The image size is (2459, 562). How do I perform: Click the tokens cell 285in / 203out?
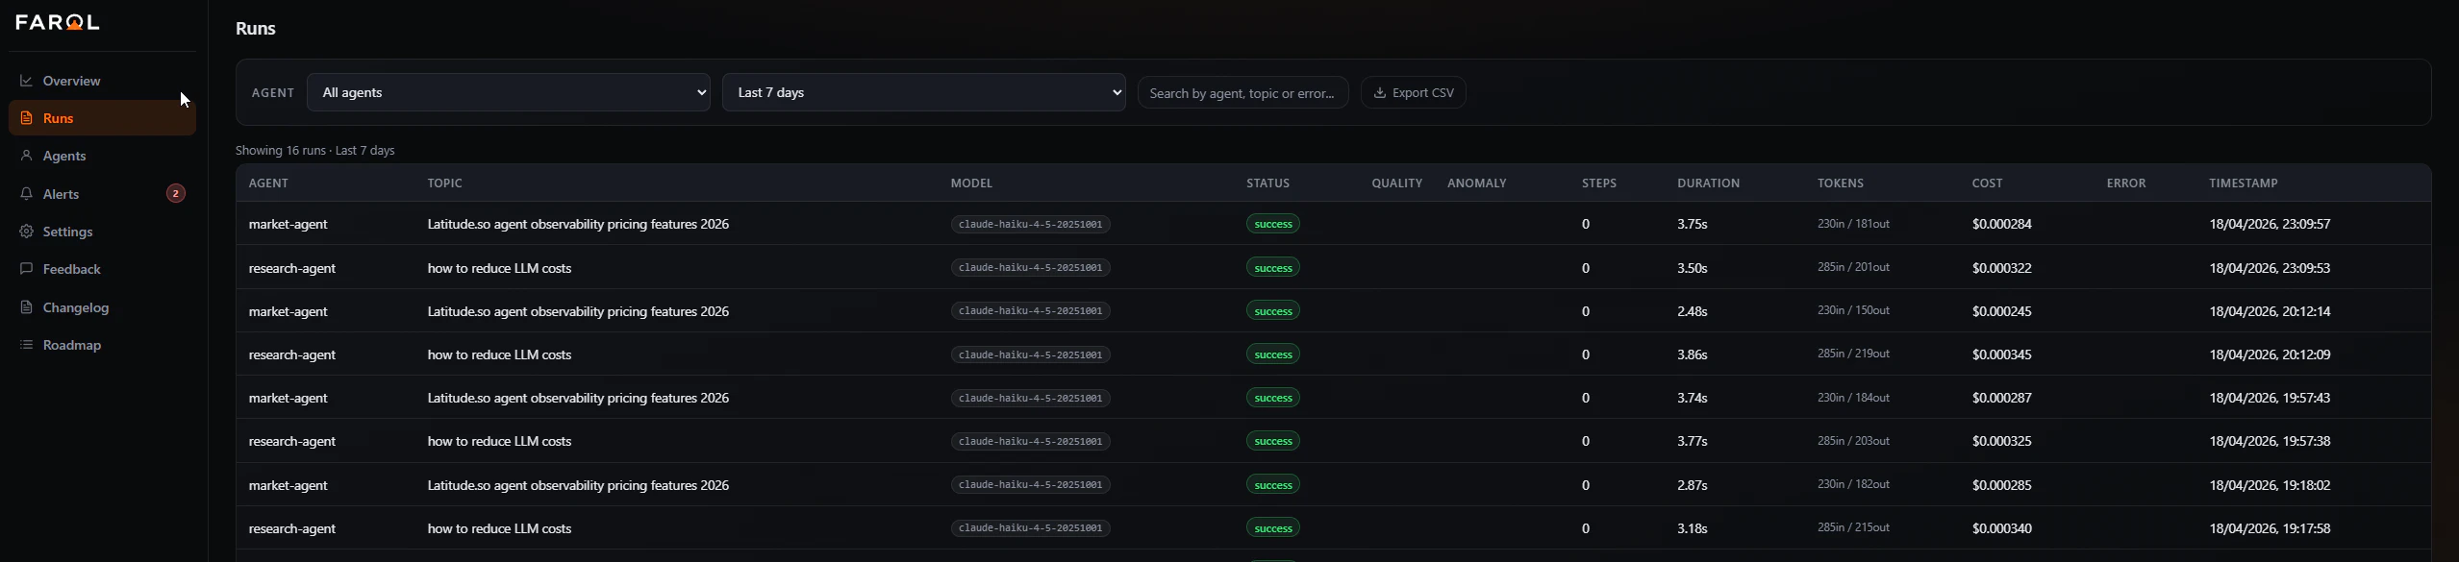pos(1853,441)
